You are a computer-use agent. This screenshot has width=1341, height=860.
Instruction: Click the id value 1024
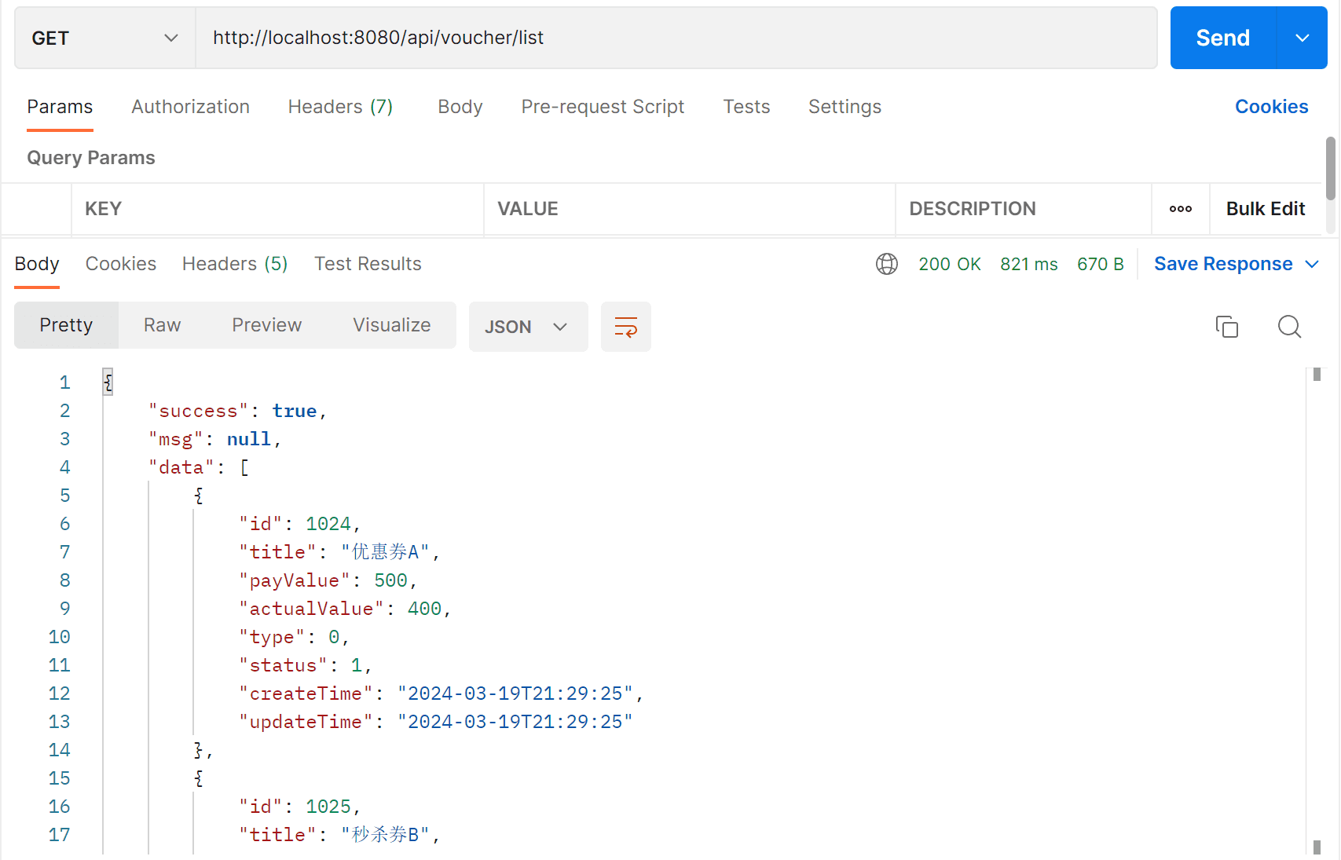point(328,524)
